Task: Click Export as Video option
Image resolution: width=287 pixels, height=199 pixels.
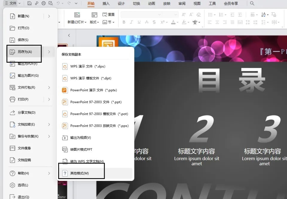Action: click(x=80, y=138)
